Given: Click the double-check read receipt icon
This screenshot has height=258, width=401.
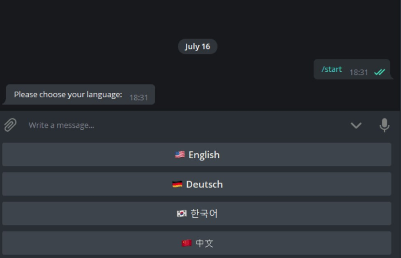Looking at the screenshot, I should tap(379, 72).
